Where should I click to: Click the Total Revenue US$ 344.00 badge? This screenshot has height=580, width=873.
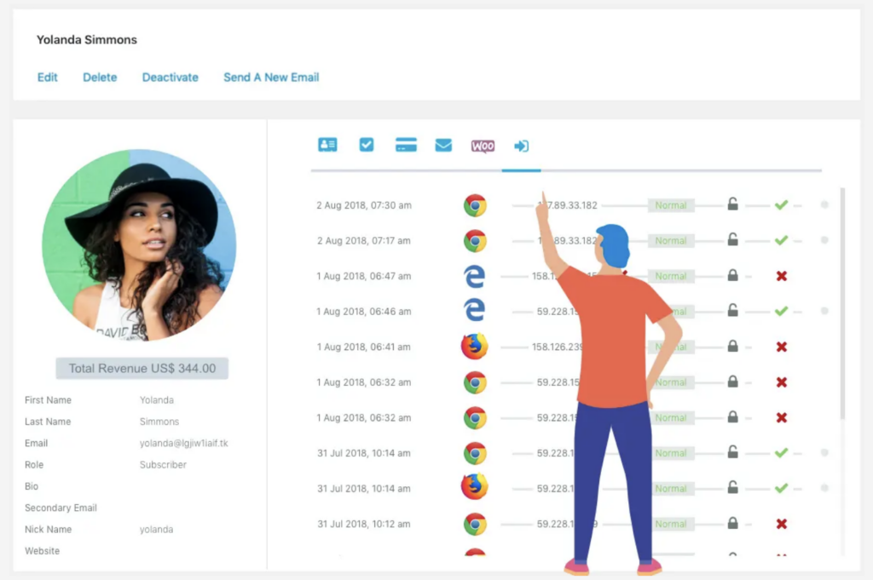tap(142, 369)
